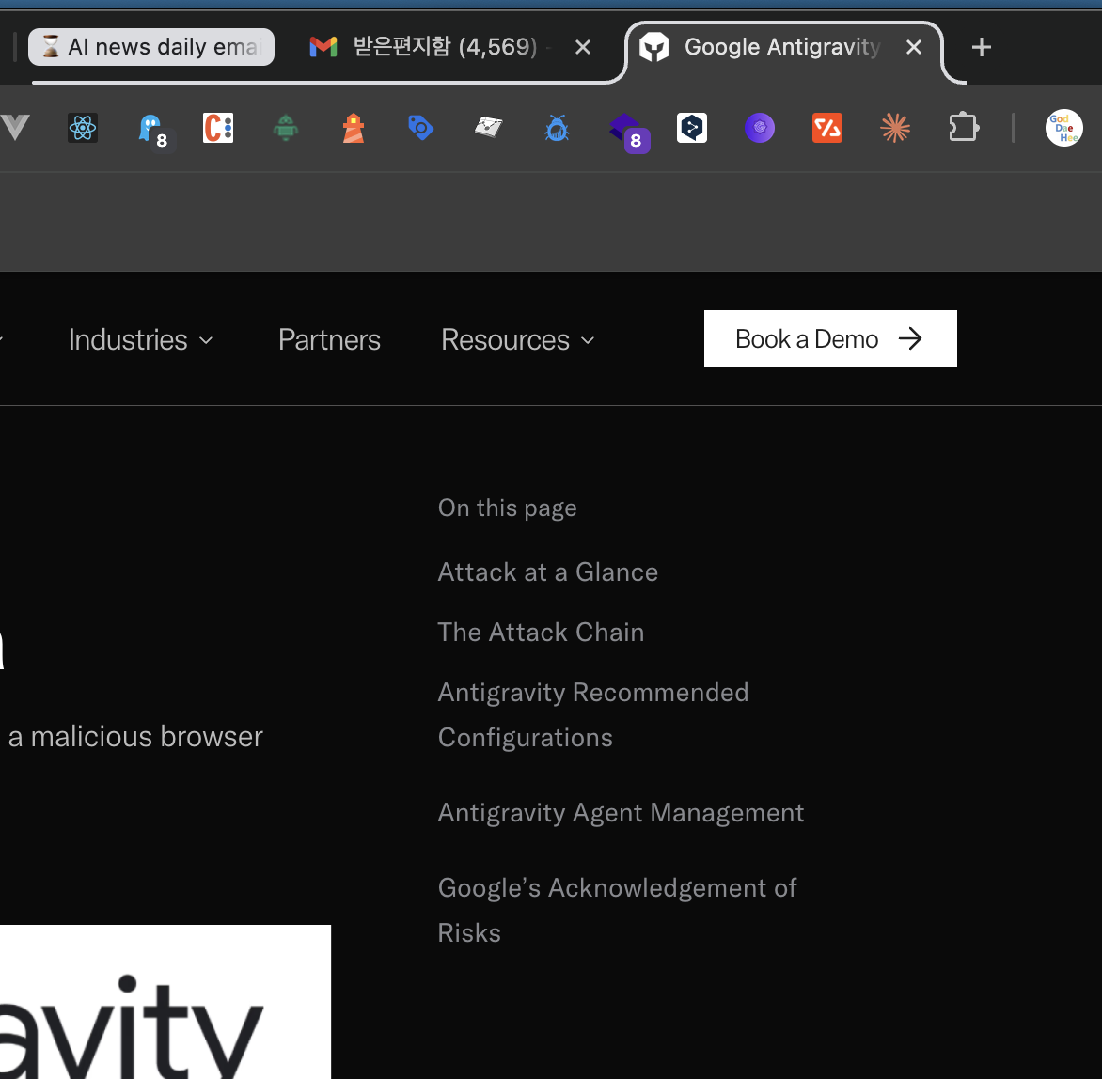Jump to Antigravity Recommended Configurations
This screenshot has height=1079, width=1102.
click(593, 715)
